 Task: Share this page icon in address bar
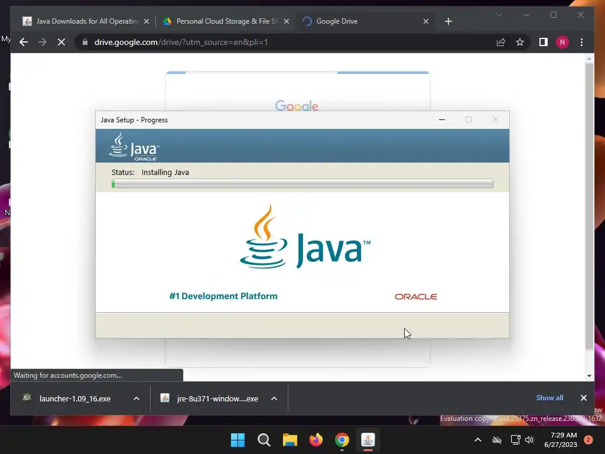coord(501,42)
